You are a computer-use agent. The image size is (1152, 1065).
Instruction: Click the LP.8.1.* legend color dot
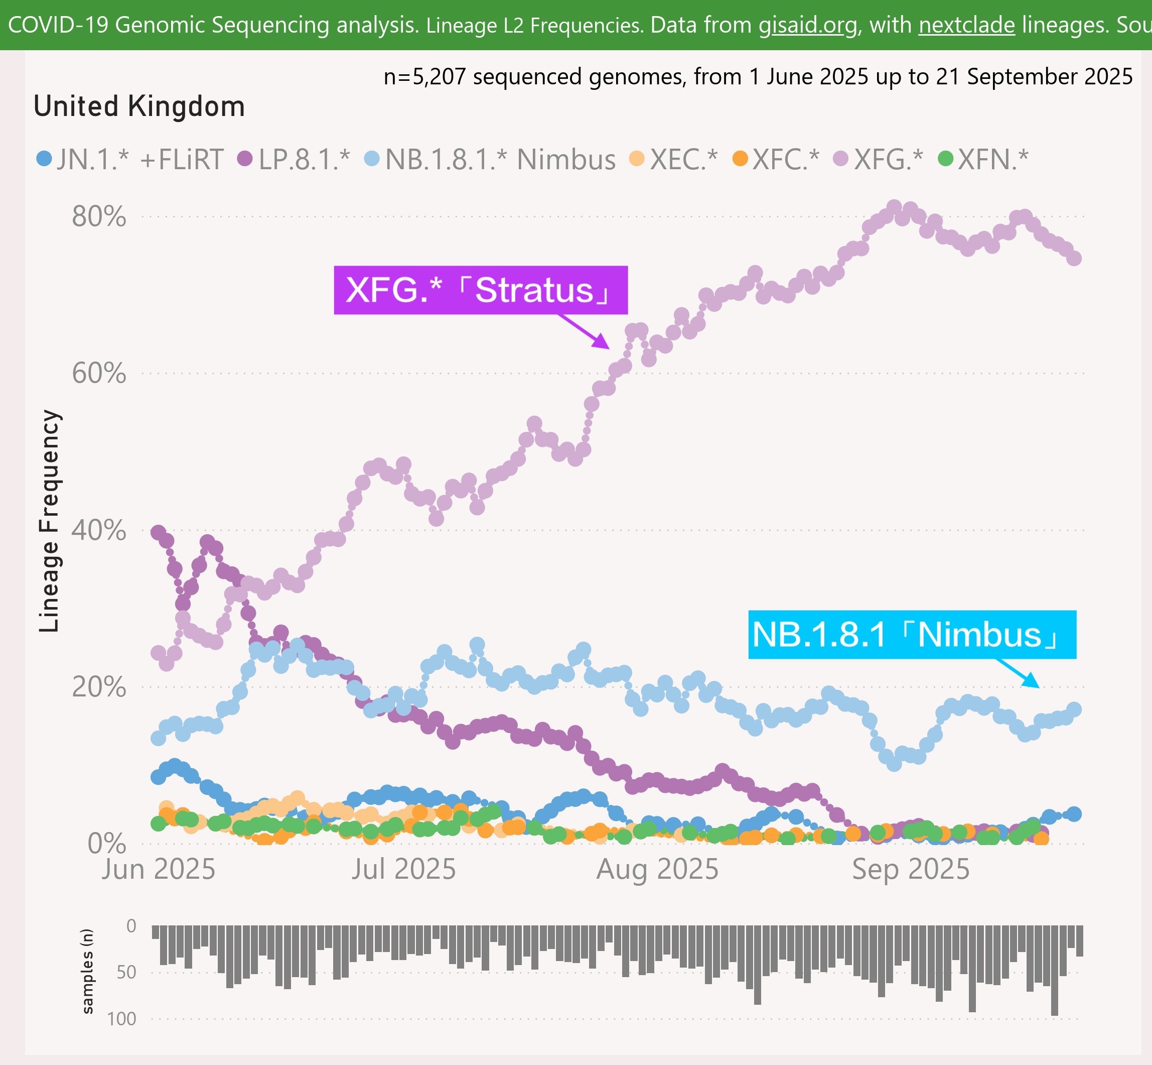(245, 159)
